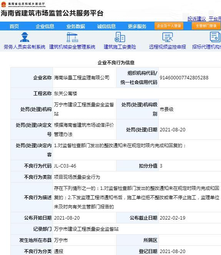The height and width of the screenshot is (255, 221).
Task: Open the 更多服务 menu
Action: coord(137,26)
